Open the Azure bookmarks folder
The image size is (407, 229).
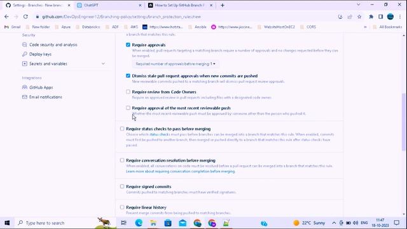point(63,27)
